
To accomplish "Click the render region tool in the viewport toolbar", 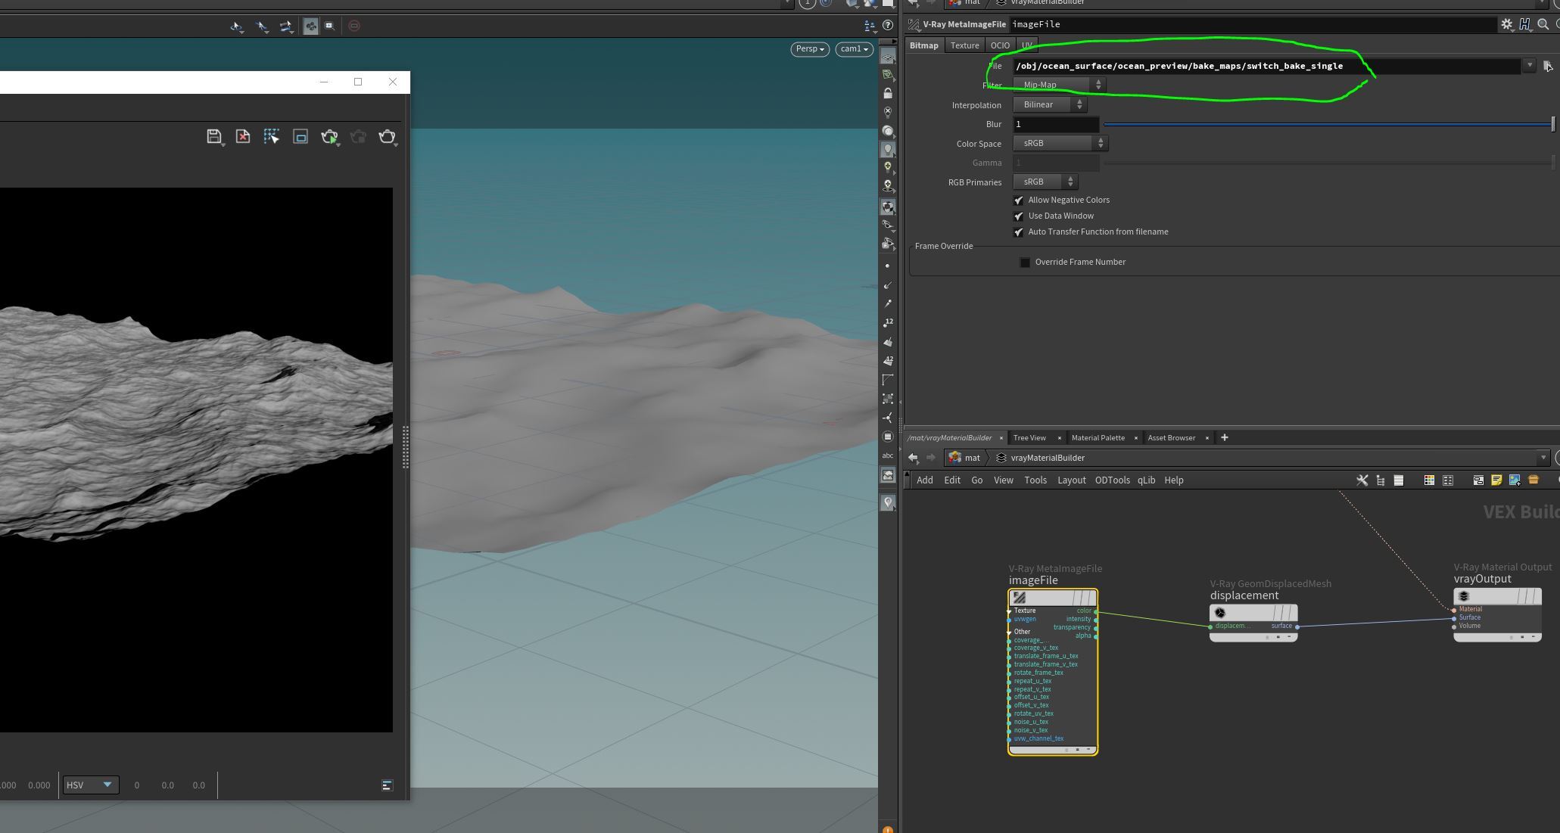I will click(329, 26).
